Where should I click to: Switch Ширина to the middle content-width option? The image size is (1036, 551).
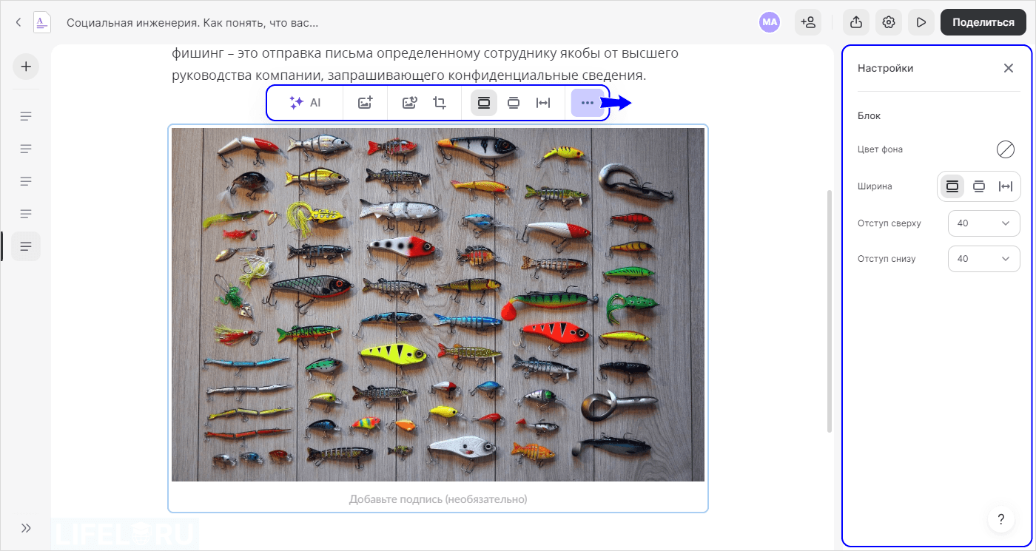(979, 186)
